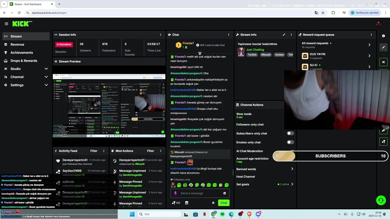Open Banned words chevron
Image resolution: width=390 pixels, height=219 pixels.
click(292, 169)
